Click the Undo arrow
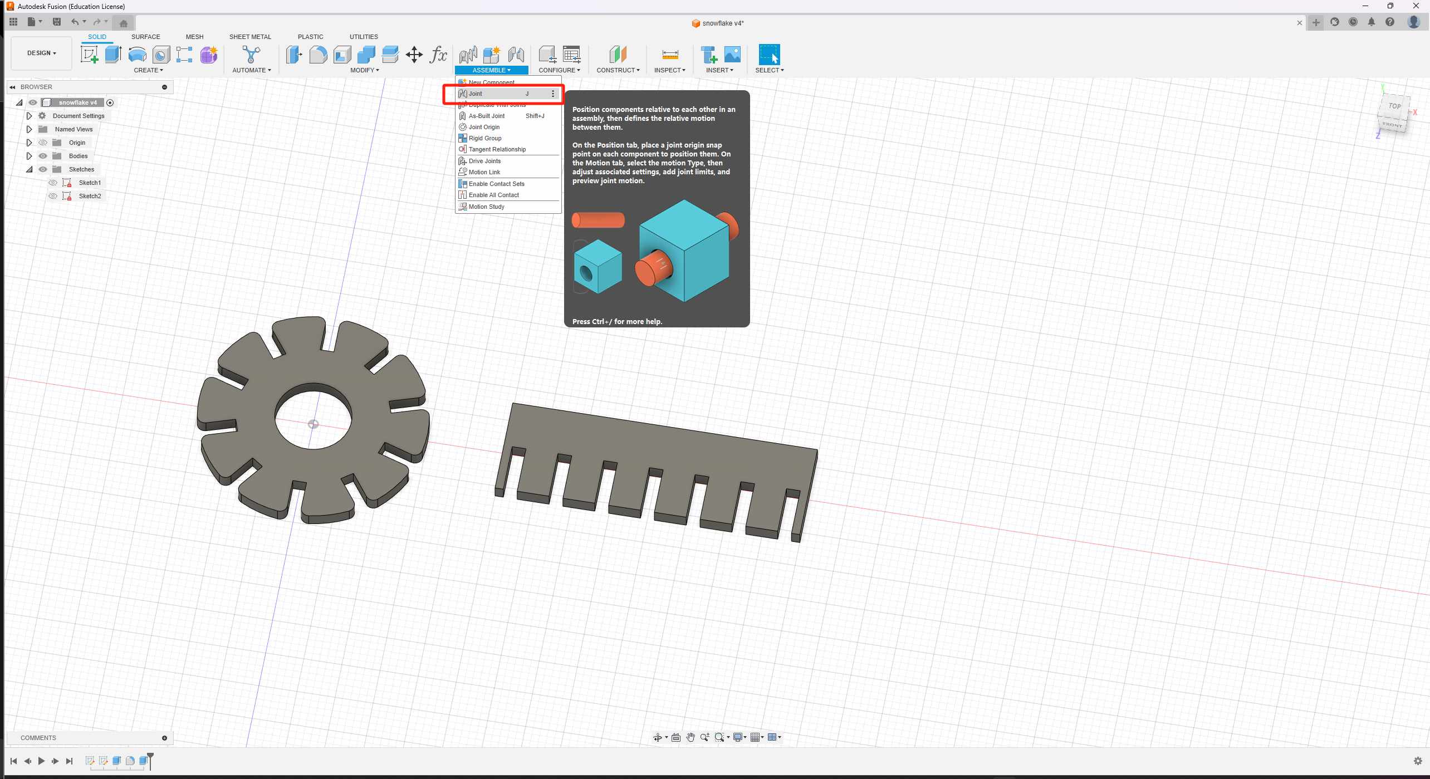This screenshot has width=1430, height=779. 75,22
